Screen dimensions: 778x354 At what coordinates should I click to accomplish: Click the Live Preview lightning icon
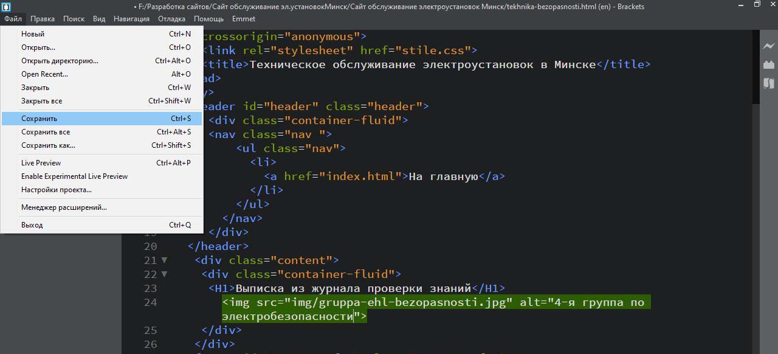(x=768, y=46)
